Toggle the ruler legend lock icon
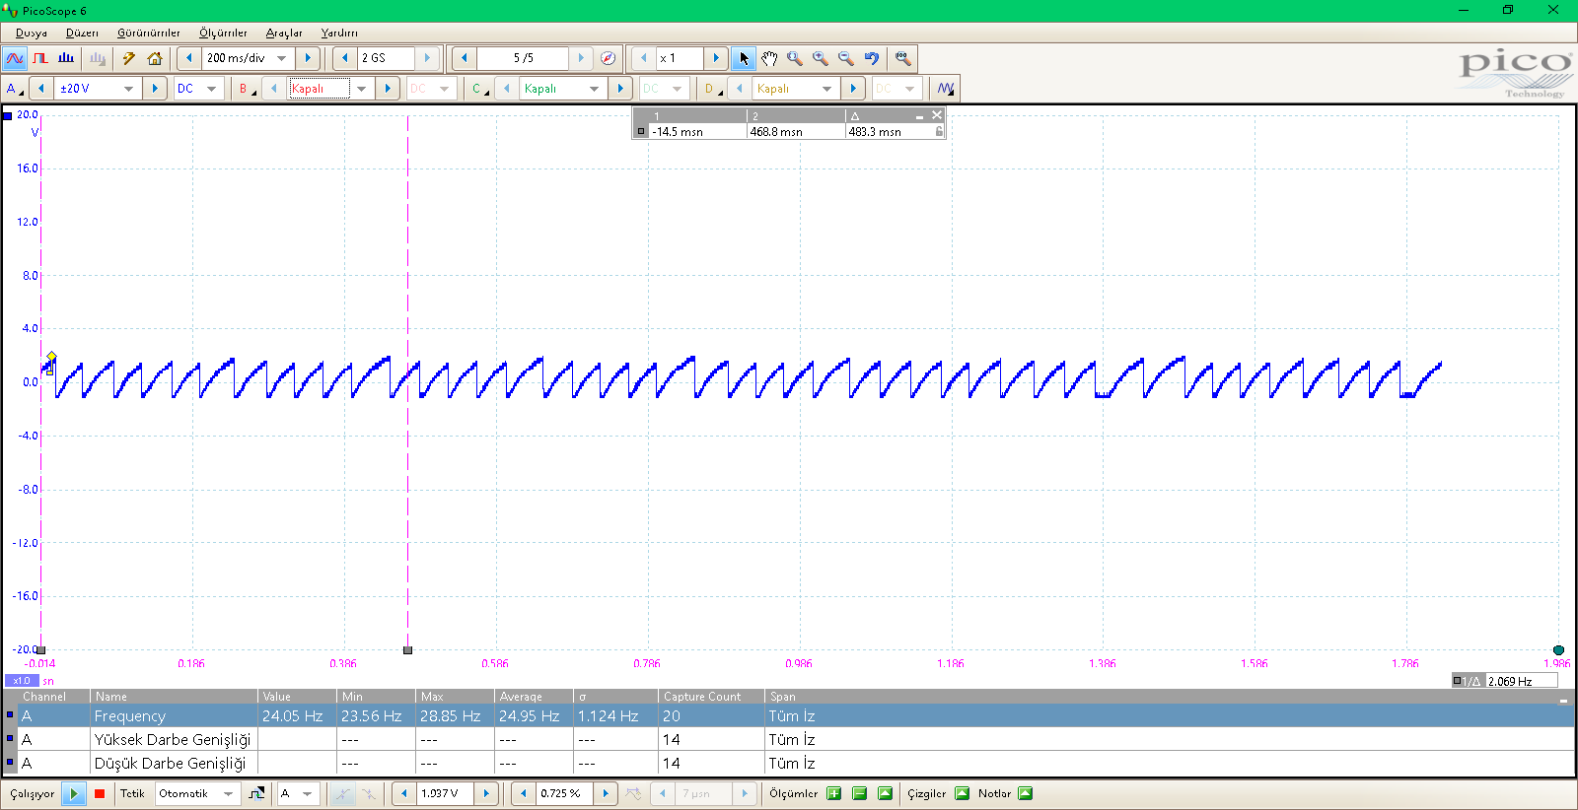The width and height of the screenshot is (1578, 810). tap(939, 131)
